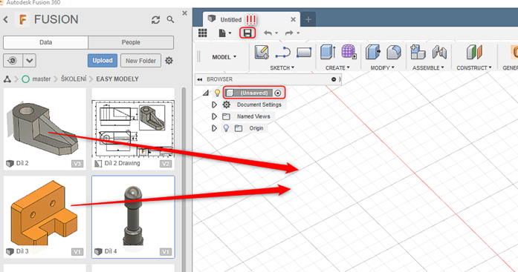Expand the Document Settings node

tap(214, 105)
